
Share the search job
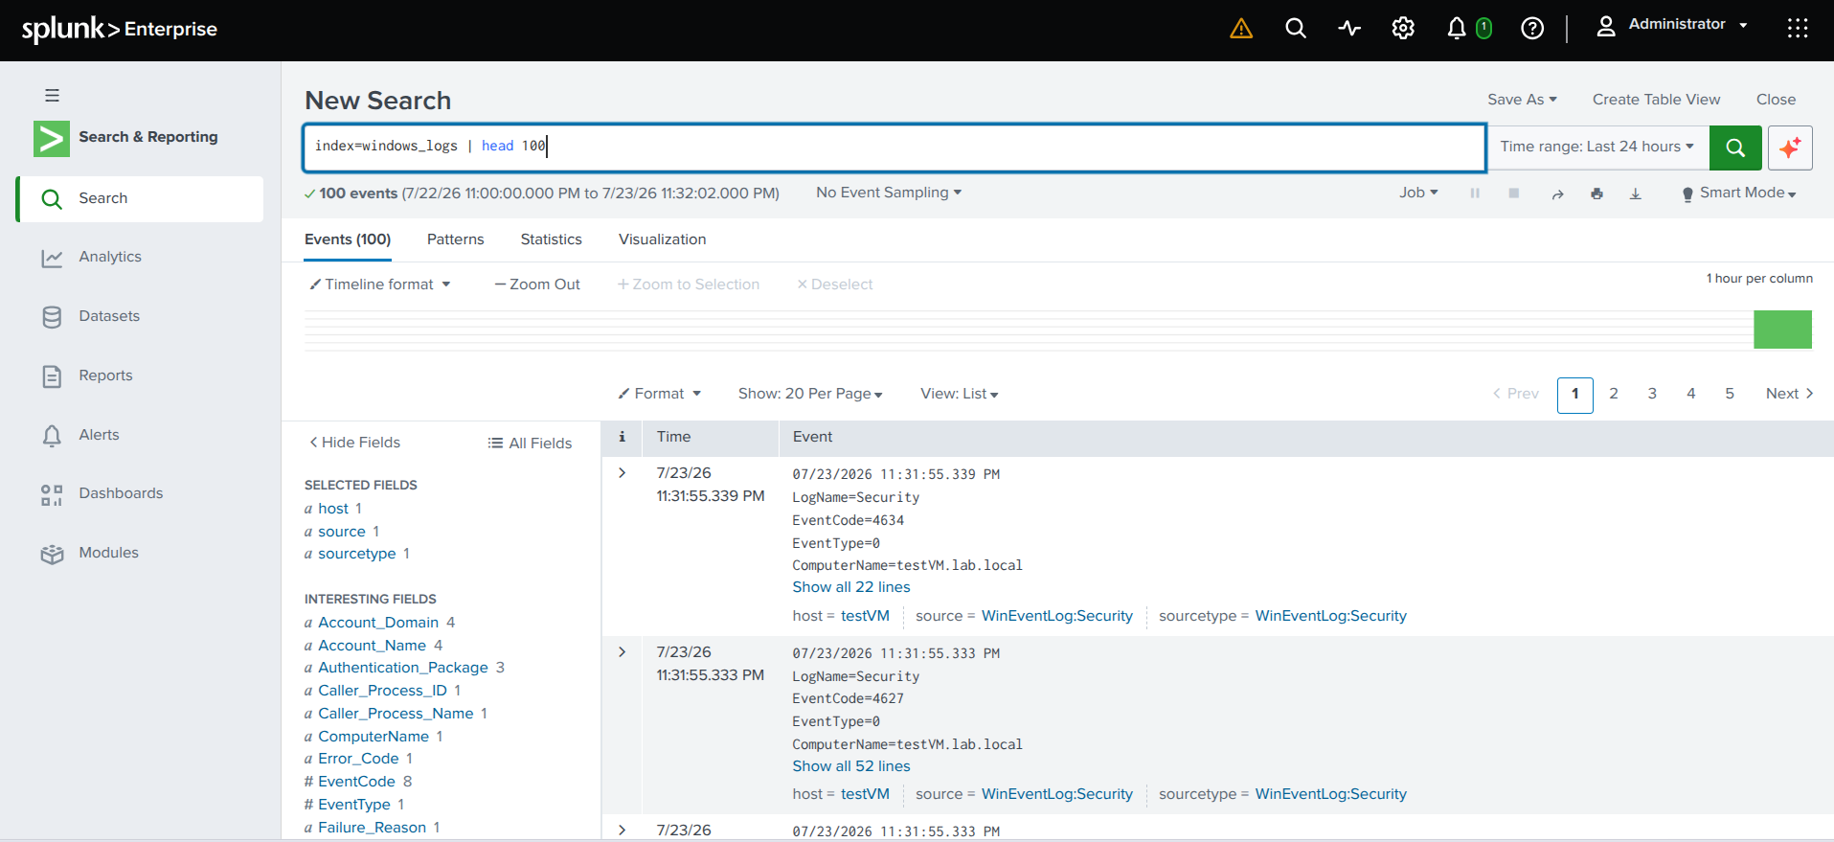click(x=1558, y=193)
